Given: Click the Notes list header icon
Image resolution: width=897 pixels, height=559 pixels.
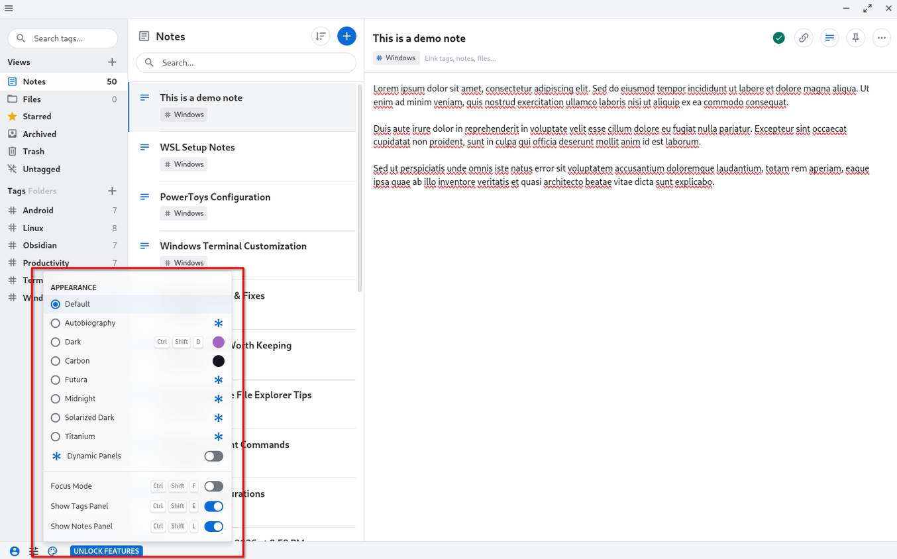Looking at the screenshot, I should point(144,36).
